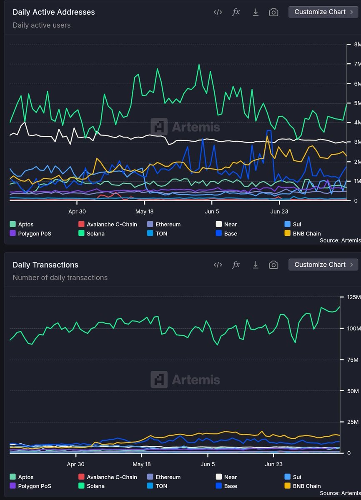Screen dimensions: 361x500
Task: Click 'Source: Artemis' under Daily Active Addresses chart
Action: (x=340, y=240)
